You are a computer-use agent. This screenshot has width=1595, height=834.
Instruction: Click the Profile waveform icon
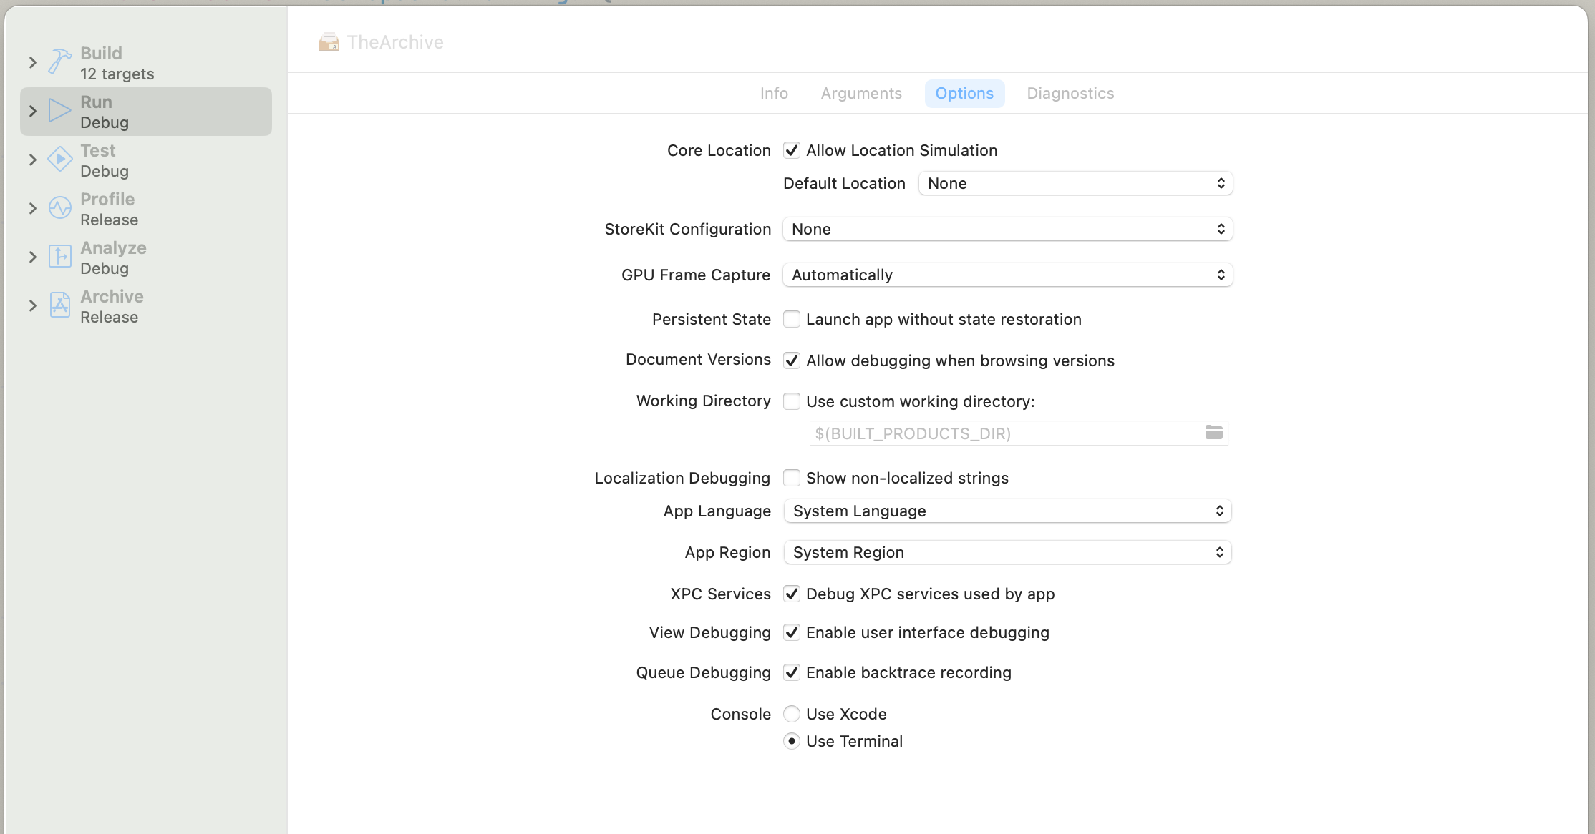coord(60,207)
